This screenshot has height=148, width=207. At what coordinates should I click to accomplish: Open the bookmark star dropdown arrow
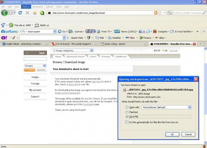[x=164, y=13]
